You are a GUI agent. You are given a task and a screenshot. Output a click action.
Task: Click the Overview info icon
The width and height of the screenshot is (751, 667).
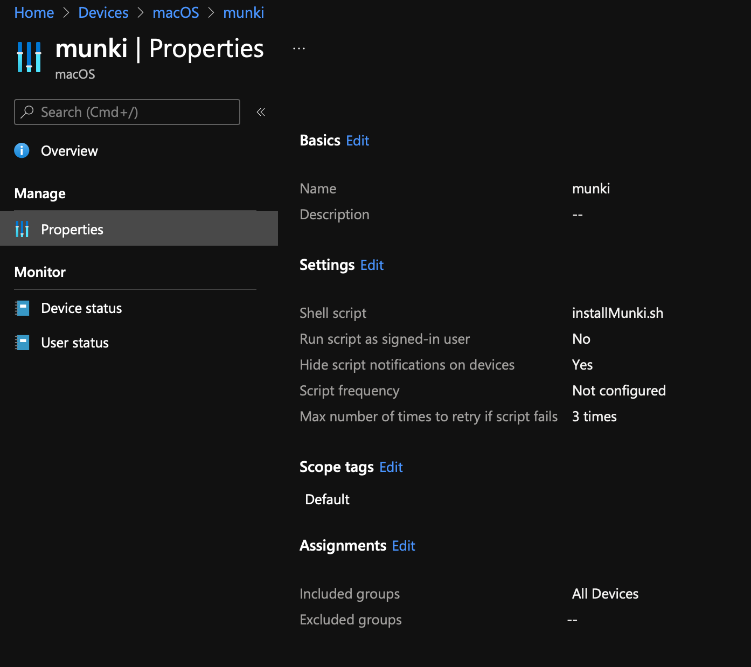click(22, 150)
